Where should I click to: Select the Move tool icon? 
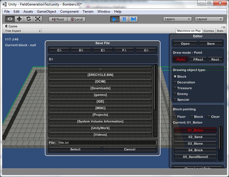(x=19, y=19)
